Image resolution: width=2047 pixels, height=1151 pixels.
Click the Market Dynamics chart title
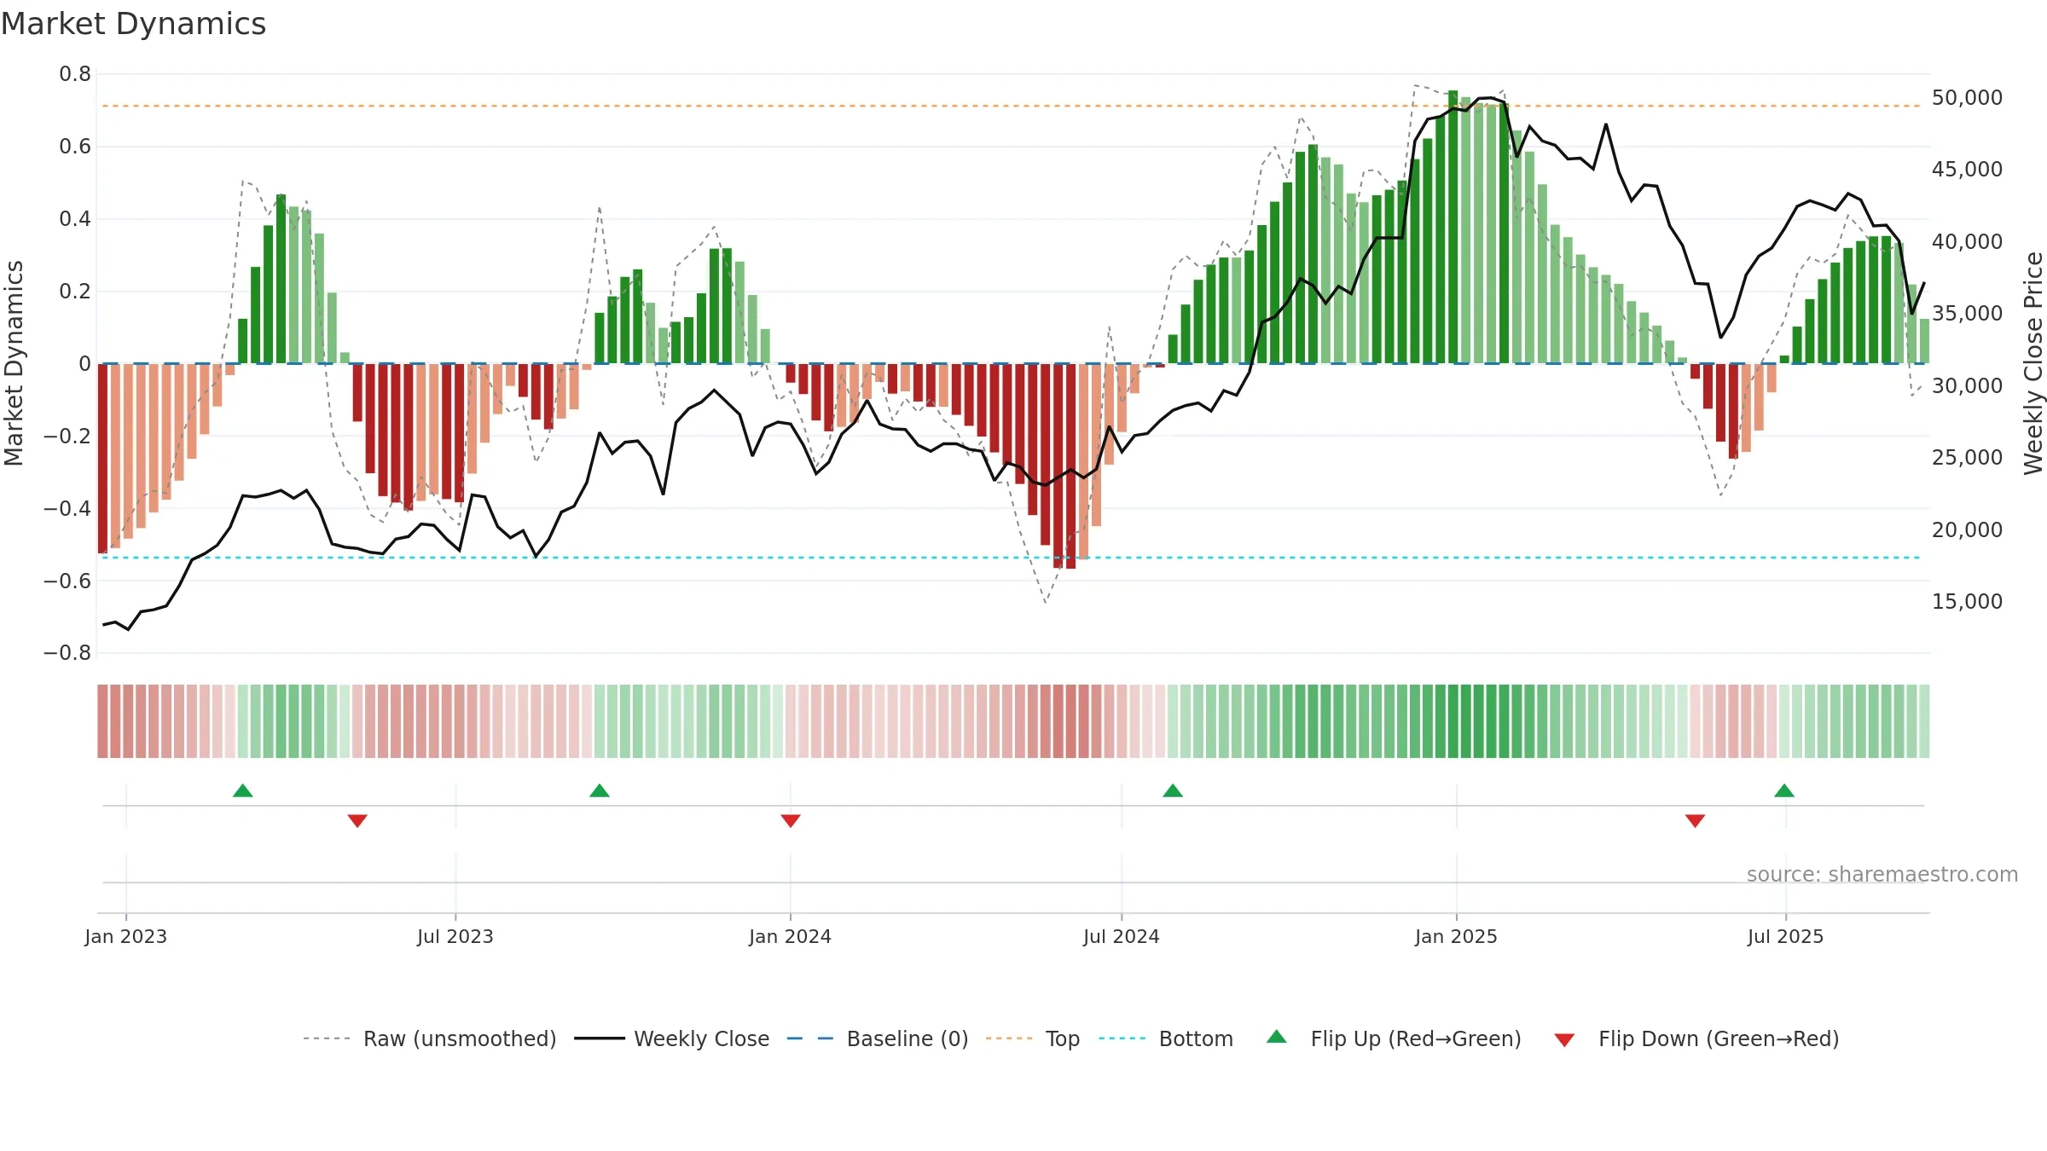[x=133, y=24]
